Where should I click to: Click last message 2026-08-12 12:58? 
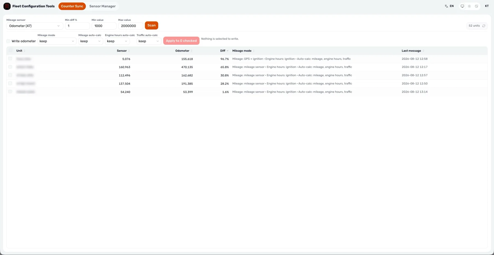click(414, 59)
